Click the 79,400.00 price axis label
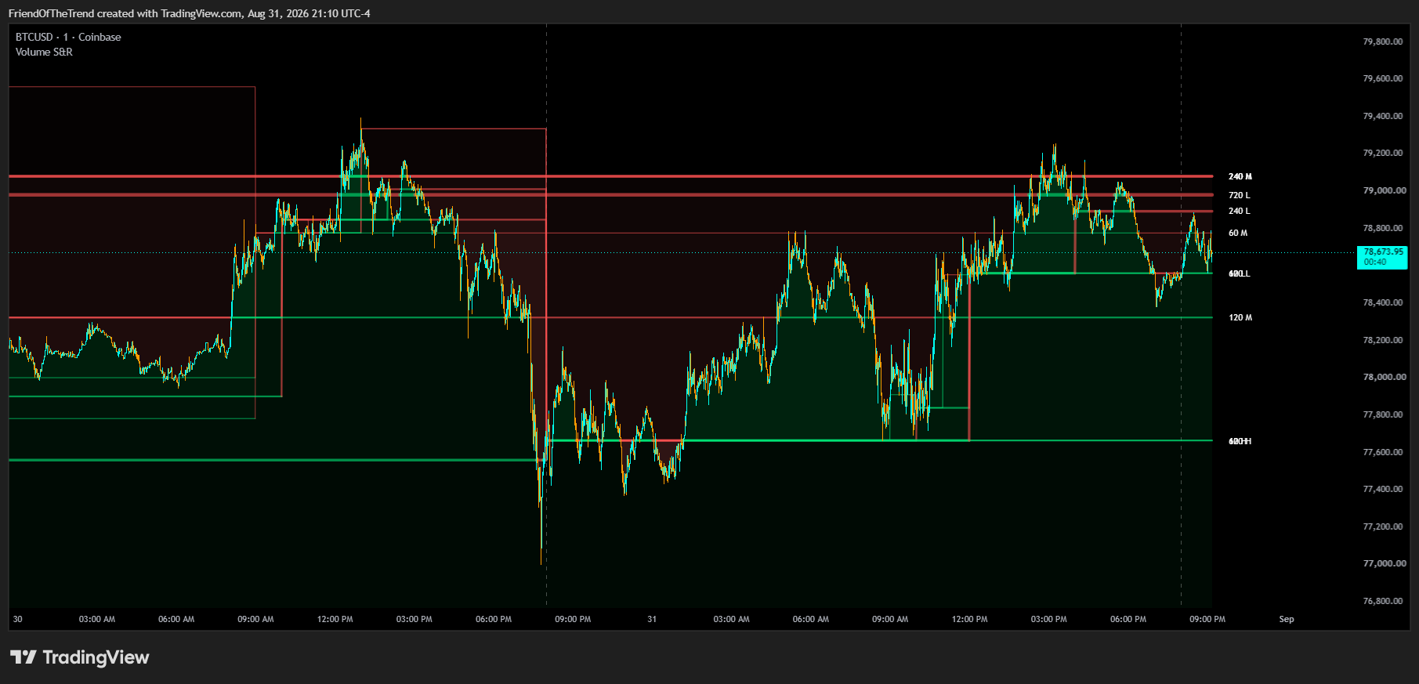This screenshot has height=684, width=1419. (x=1383, y=116)
